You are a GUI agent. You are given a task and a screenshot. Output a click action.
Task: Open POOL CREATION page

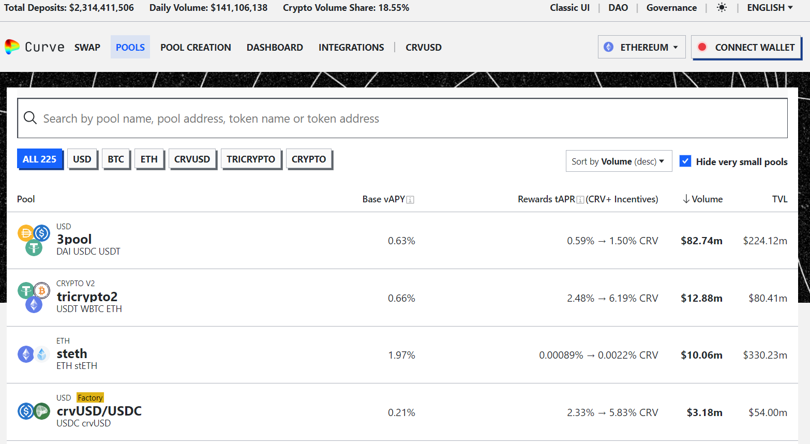coord(196,47)
